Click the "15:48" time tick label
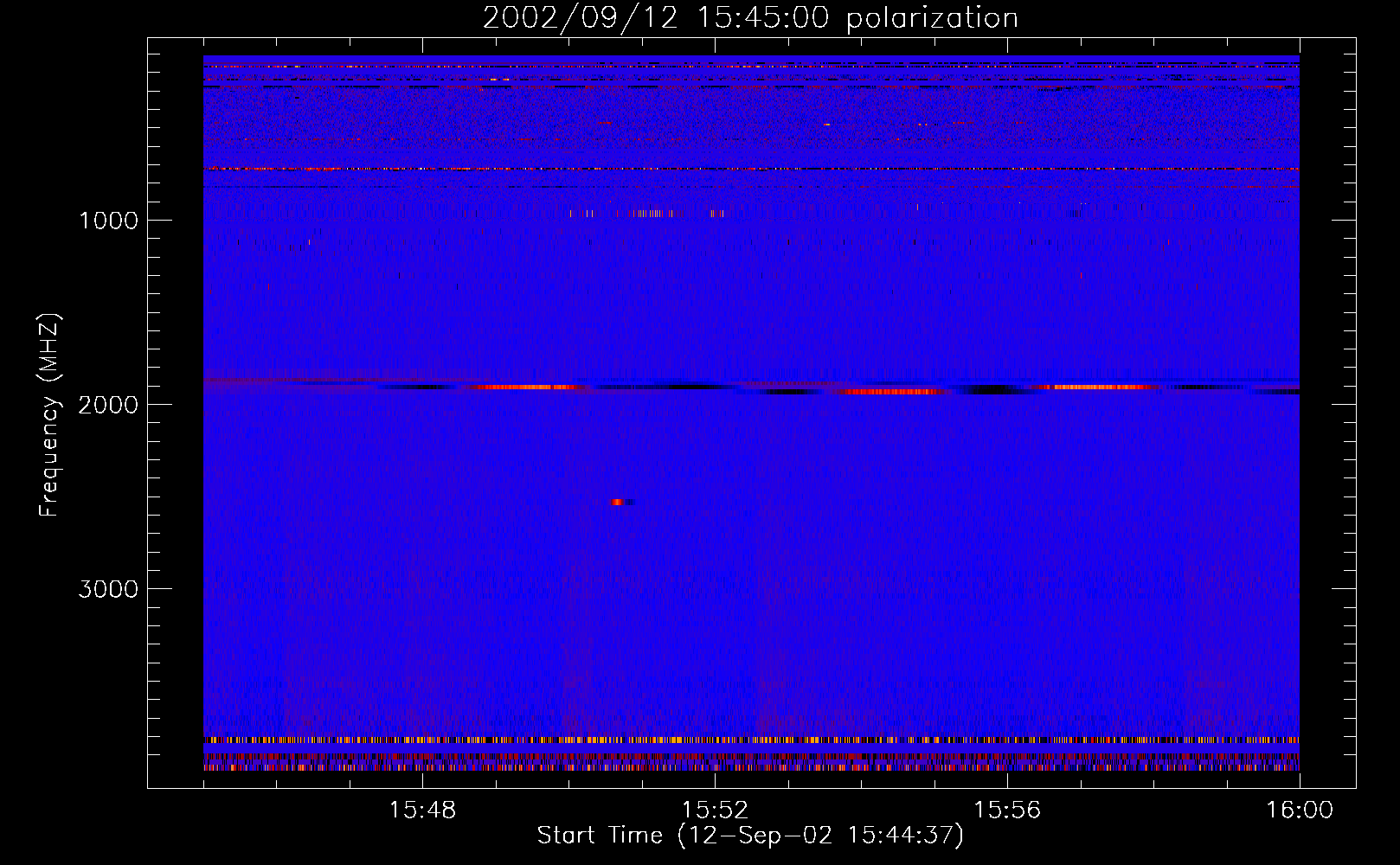This screenshot has height=865, width=1400. (x=422, y=811)
